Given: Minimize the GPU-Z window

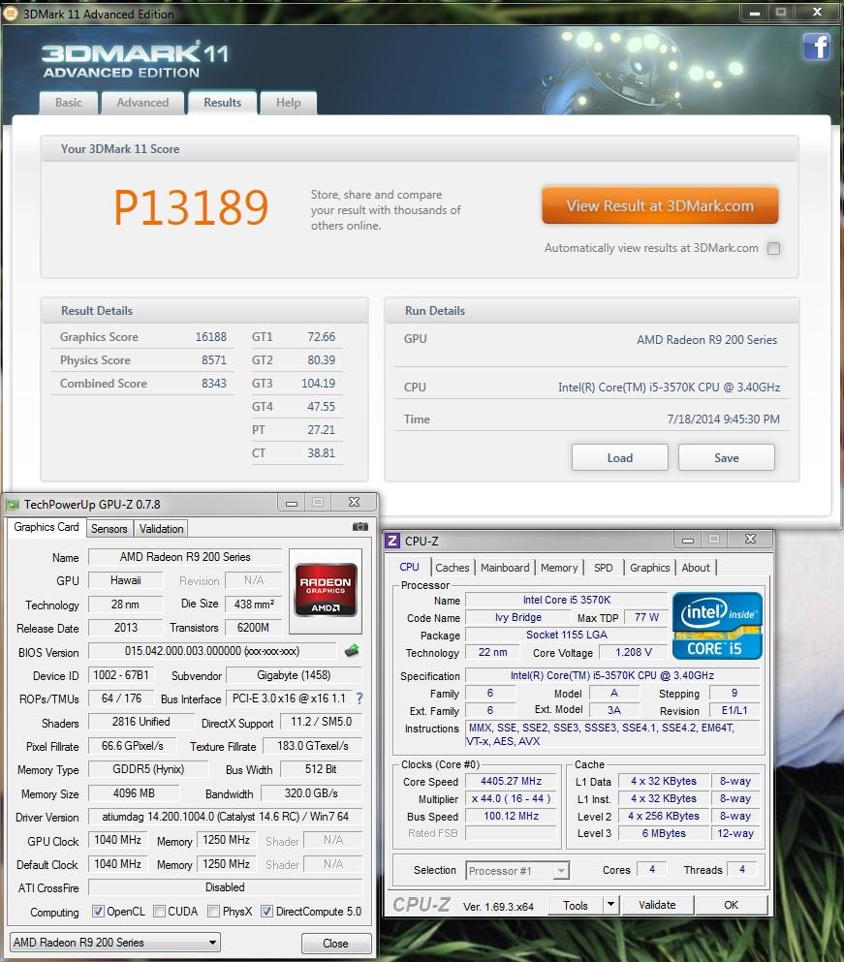Looking at the screenshot, I should pyautogui.click(x=291, y=503).
